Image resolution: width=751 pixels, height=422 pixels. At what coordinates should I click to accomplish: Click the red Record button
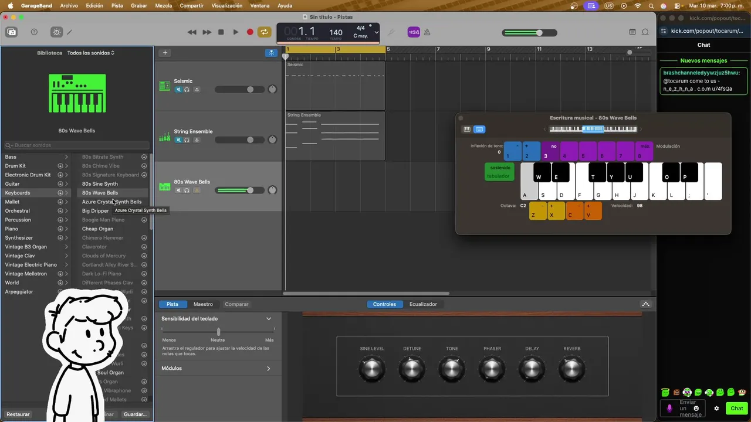250,32
